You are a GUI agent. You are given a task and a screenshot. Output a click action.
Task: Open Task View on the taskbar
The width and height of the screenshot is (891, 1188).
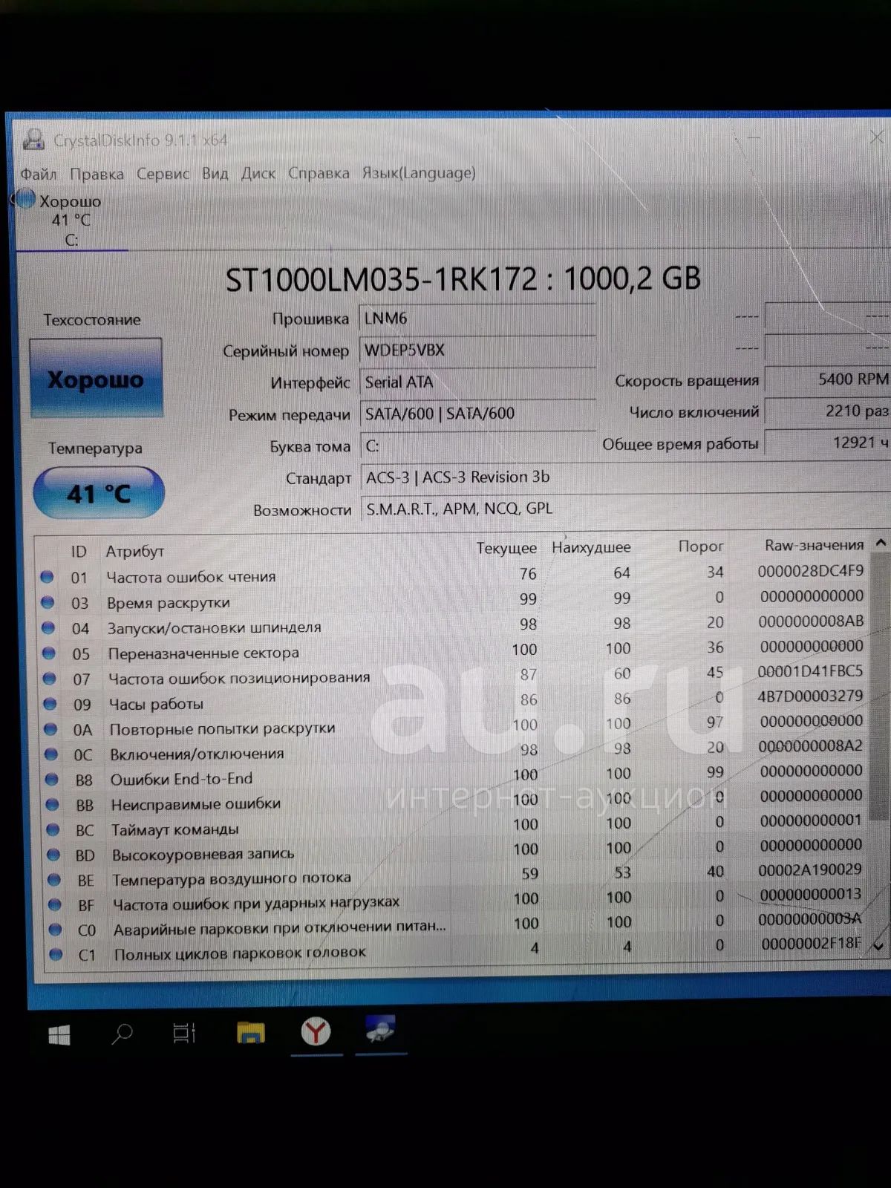pos(184,1033)
